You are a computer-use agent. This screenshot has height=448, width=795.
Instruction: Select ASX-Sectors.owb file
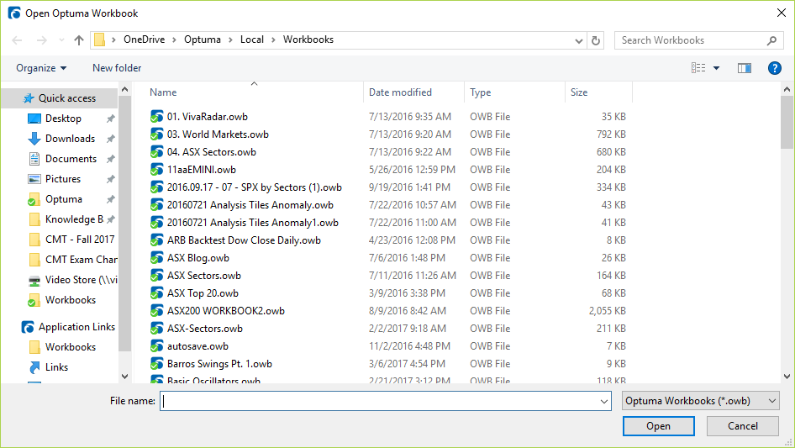click(205, 329)
